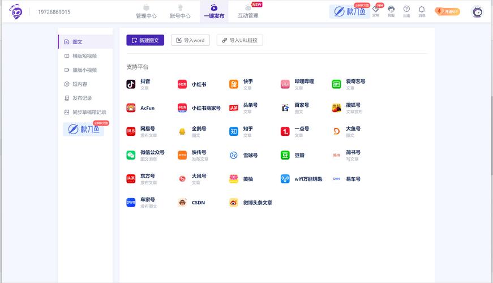Choose the Douban (豆瓣) icon
Viewport: 493px width, 283px height.
(x=285, y=155)
